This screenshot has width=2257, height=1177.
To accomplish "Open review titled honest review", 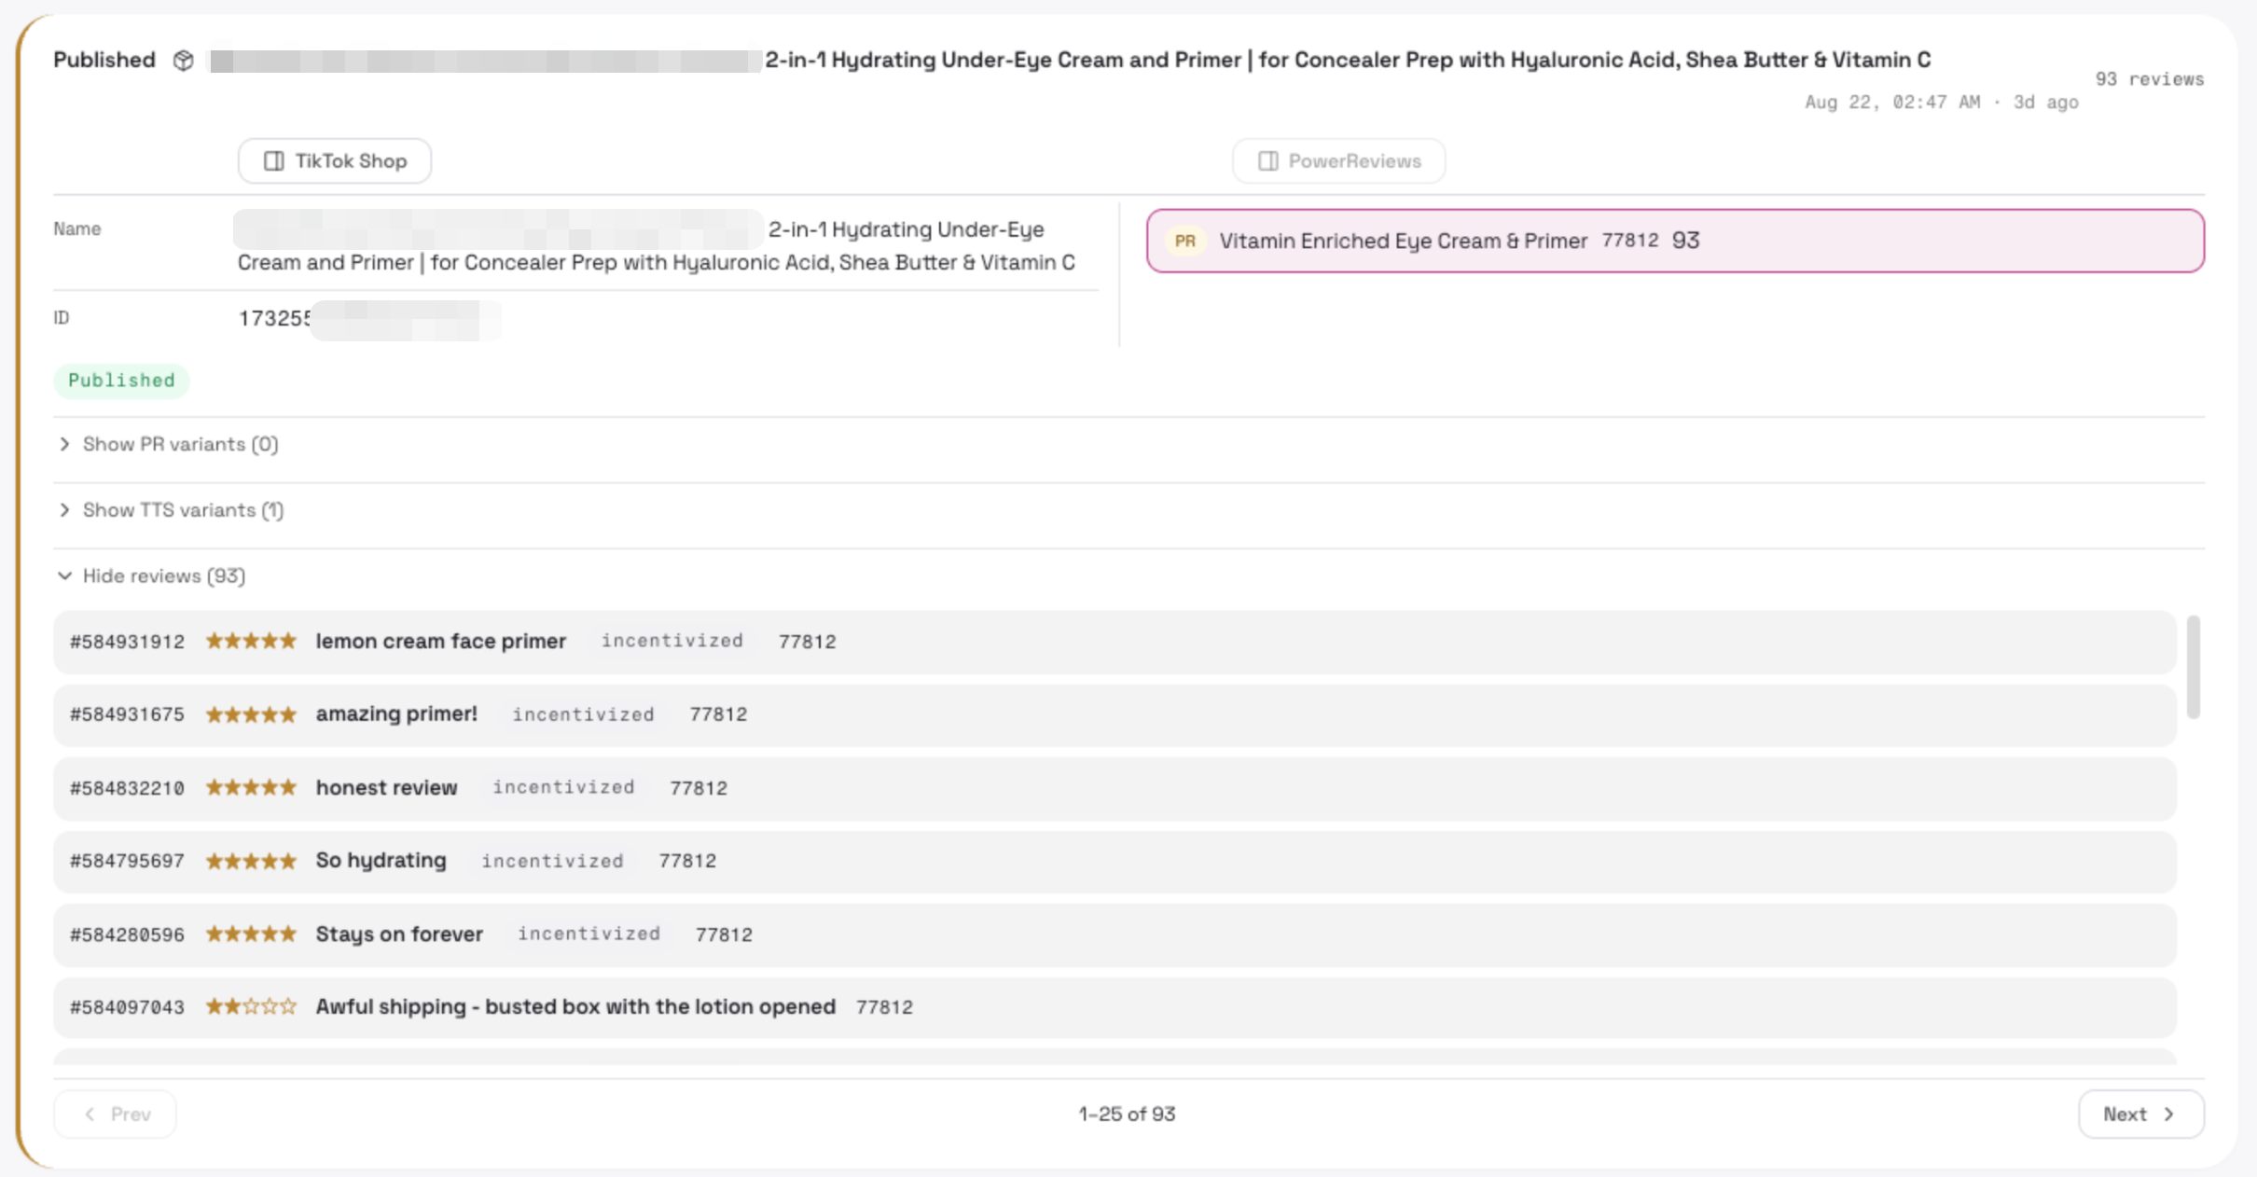I will coord(1115,789).
